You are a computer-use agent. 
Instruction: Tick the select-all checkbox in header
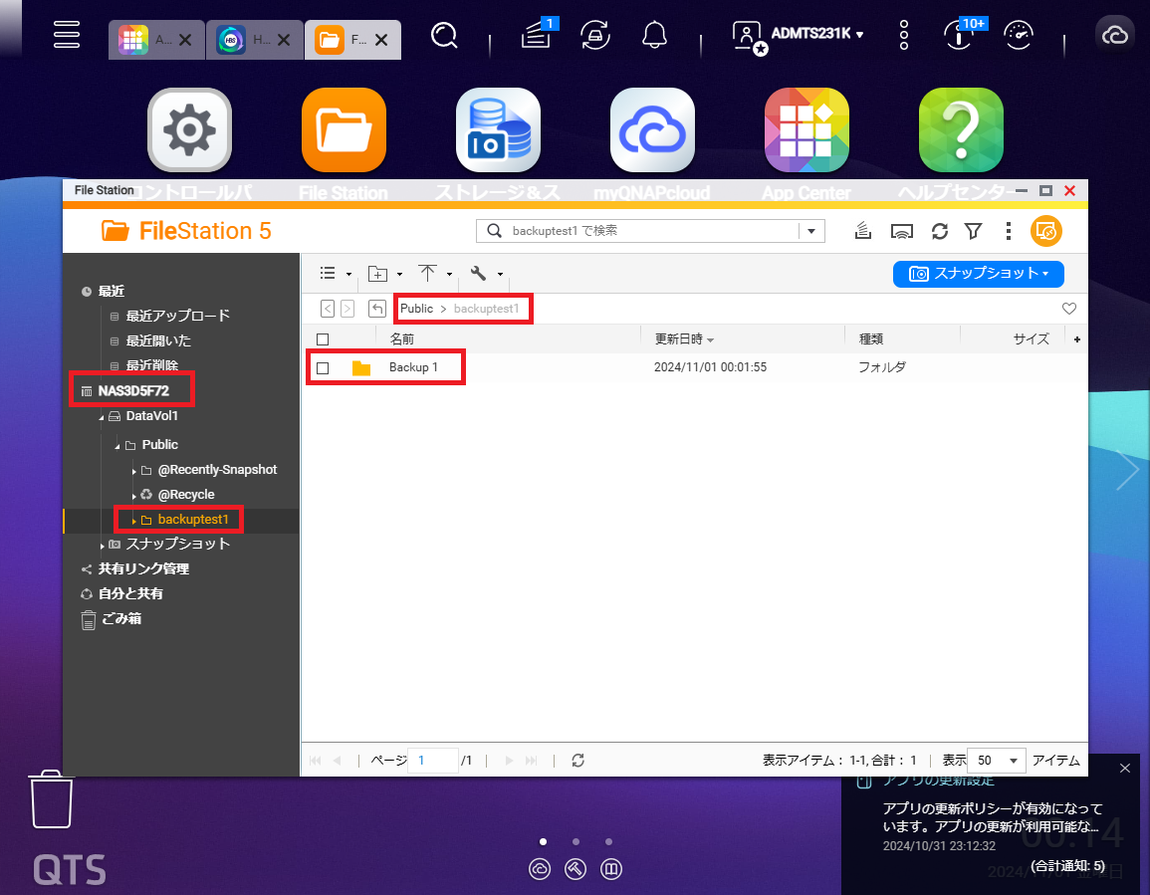(323, 339)
